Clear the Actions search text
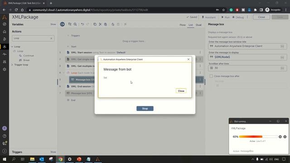The height and width of the screenshot is (163, 290). point(51,38)
